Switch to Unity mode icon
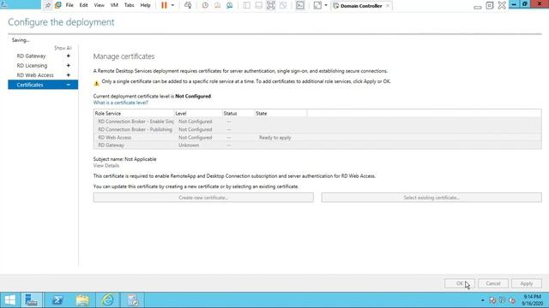The width and height of the screenshot is (549, 308). tap(283, 5)
